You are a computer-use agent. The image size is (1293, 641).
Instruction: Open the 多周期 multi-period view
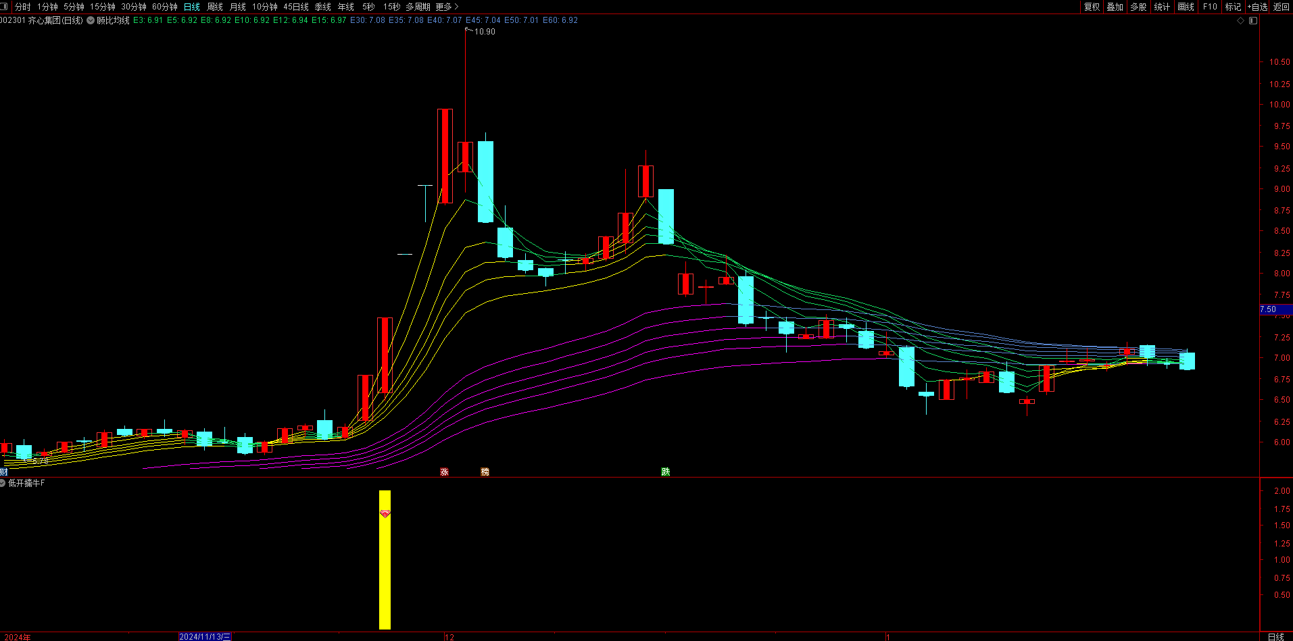[x=418, y=7]
